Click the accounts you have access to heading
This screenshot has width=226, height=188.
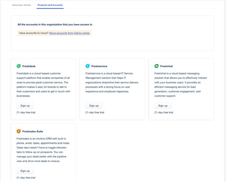(x=55, y=24)
